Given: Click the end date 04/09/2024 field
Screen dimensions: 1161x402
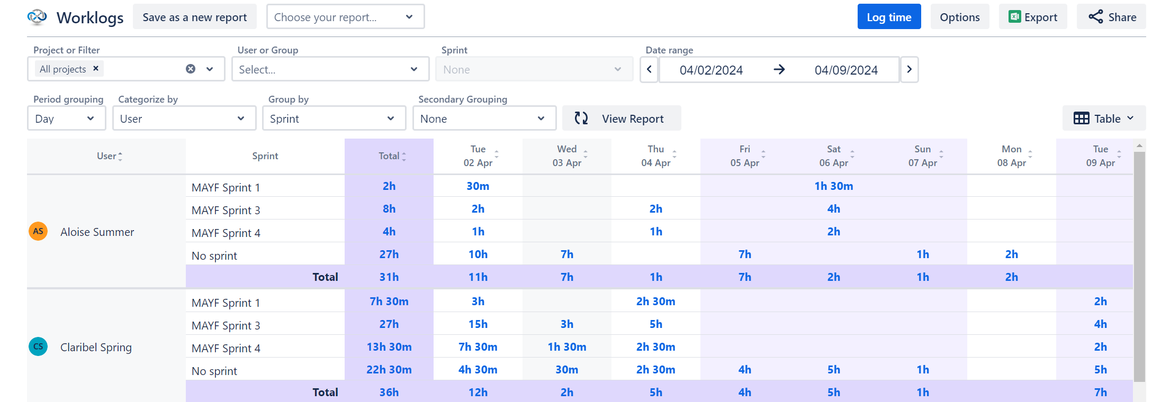Looking at the screenshot, I should 846,70.
